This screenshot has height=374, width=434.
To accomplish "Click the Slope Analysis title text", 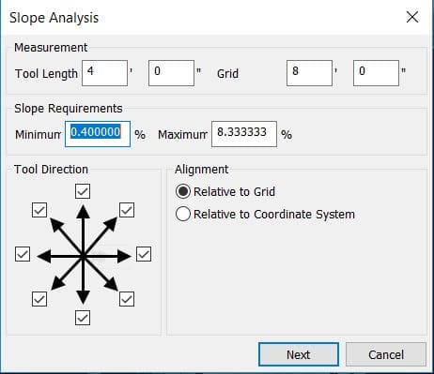I will (54, 18).
